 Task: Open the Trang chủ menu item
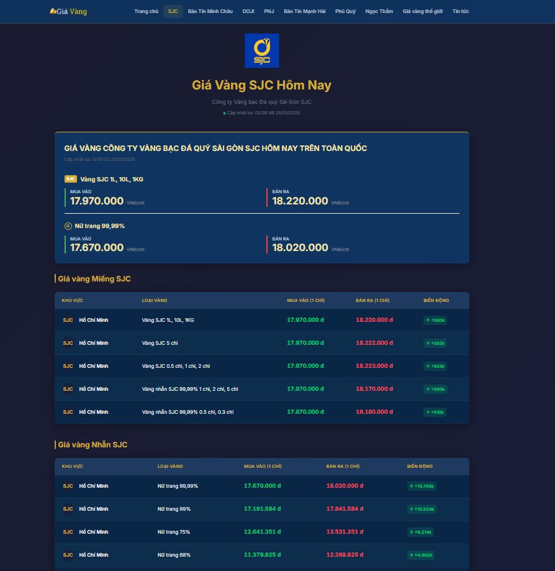point(146,11)
